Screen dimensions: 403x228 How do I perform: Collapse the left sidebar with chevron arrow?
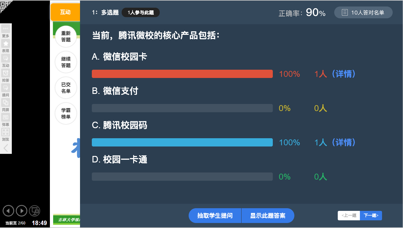point(6,148)
